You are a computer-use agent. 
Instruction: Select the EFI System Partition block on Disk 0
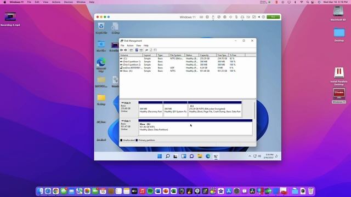click(175, 109)
